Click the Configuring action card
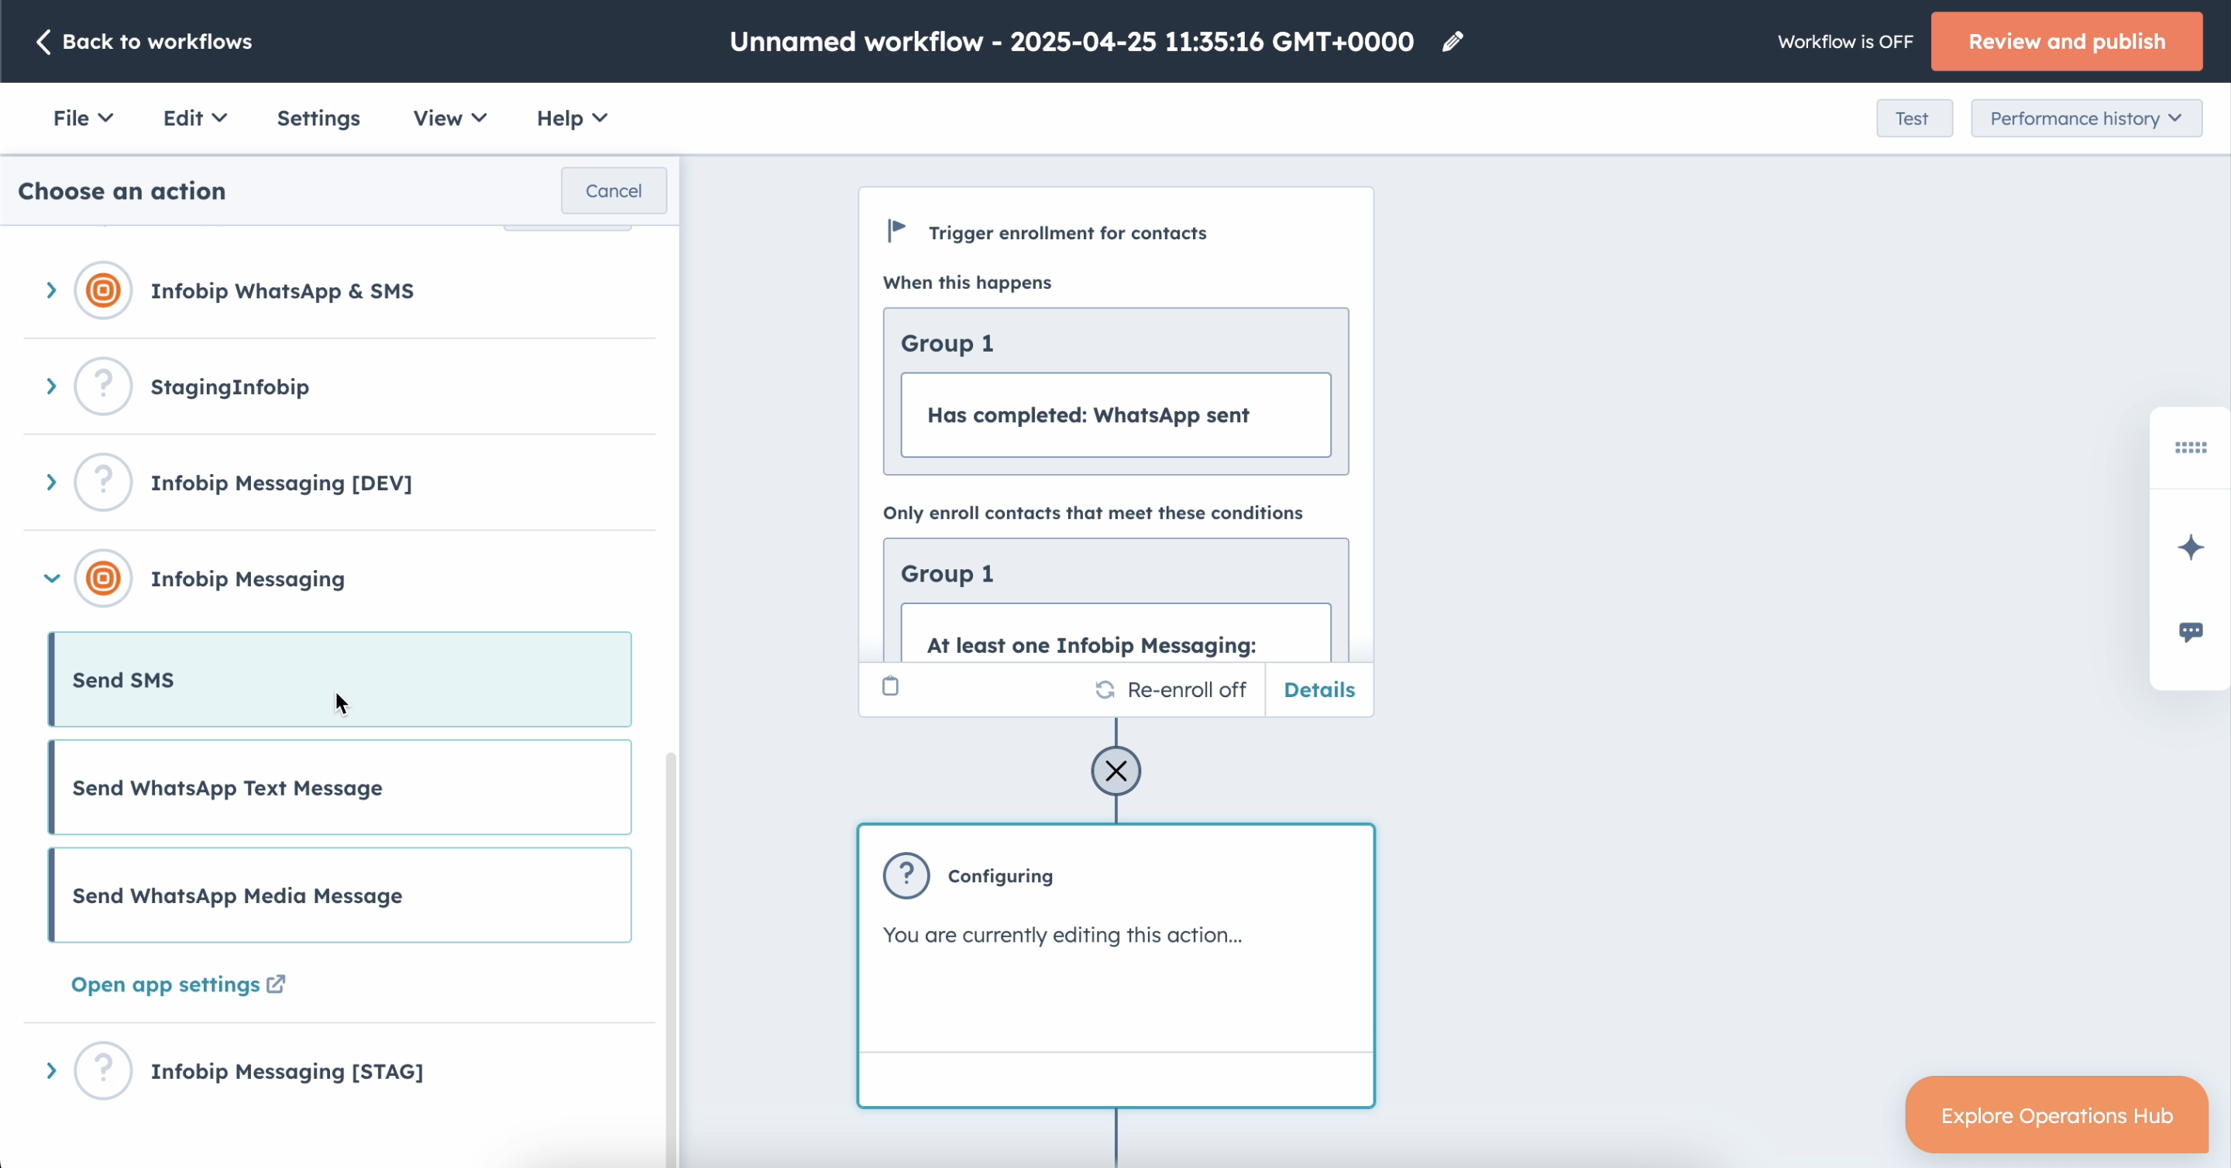 coord(1115,965)
